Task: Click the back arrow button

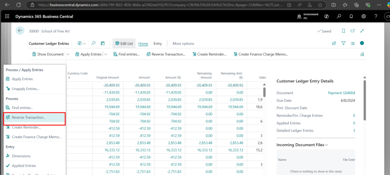Action: coord(20,31)
